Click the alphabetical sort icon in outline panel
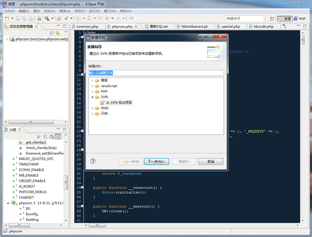Screen dimensions: 312x237 tap(51, 136)
